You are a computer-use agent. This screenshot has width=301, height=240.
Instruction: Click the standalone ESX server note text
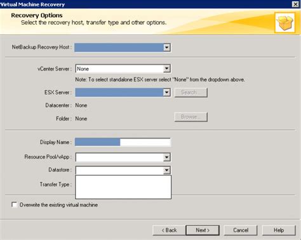[x=160, y=79]
